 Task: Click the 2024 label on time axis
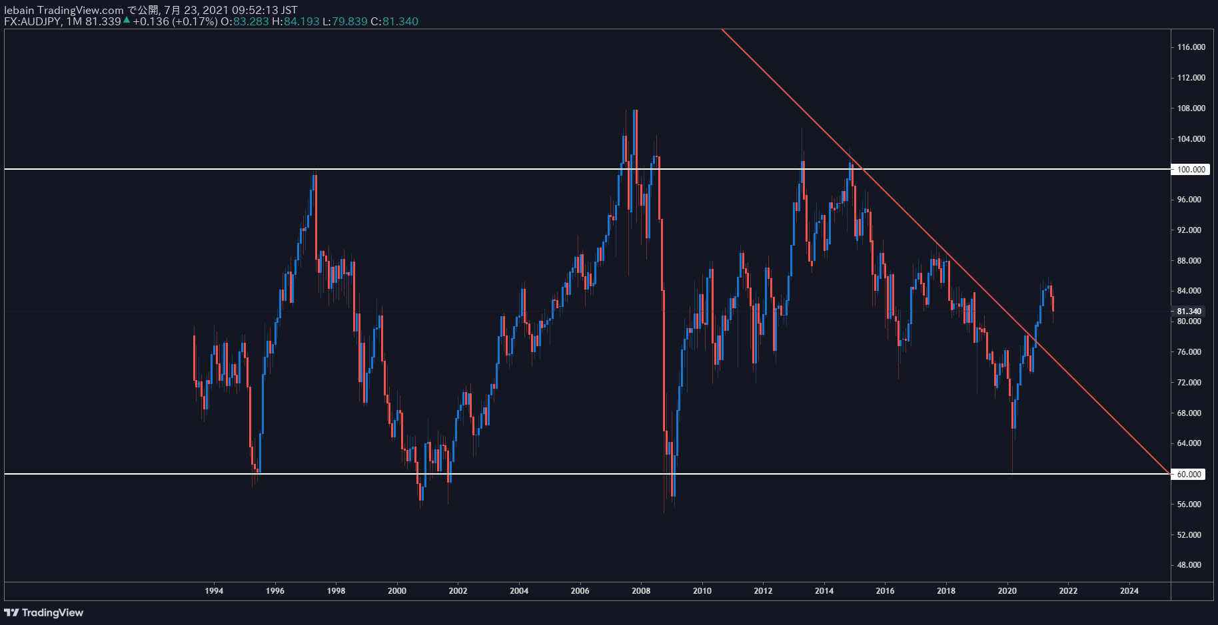click(x=1129, y=591)
